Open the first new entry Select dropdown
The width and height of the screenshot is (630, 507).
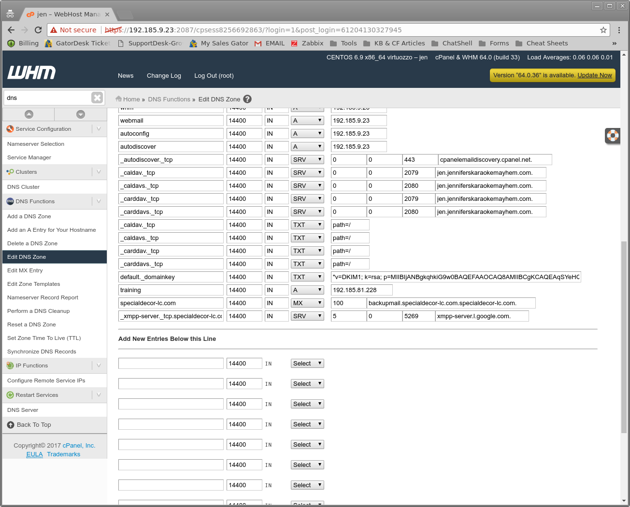coord(307,364)
